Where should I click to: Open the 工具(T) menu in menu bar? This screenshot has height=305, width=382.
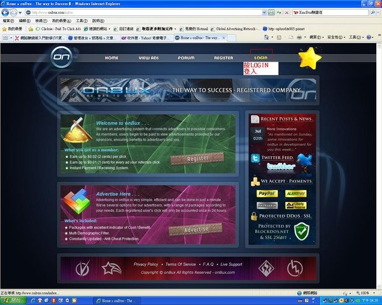tap(81, 21)
